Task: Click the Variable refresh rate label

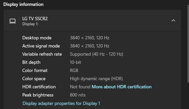Action: [42, 54]
